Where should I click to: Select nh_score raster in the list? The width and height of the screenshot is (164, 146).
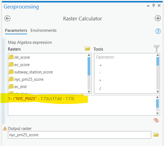click(x=22, y=57)
